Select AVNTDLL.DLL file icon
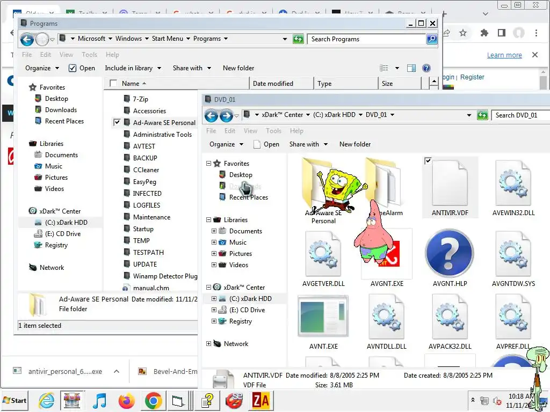The width and height of the screenshot is (550, 412). pos(386,317)
